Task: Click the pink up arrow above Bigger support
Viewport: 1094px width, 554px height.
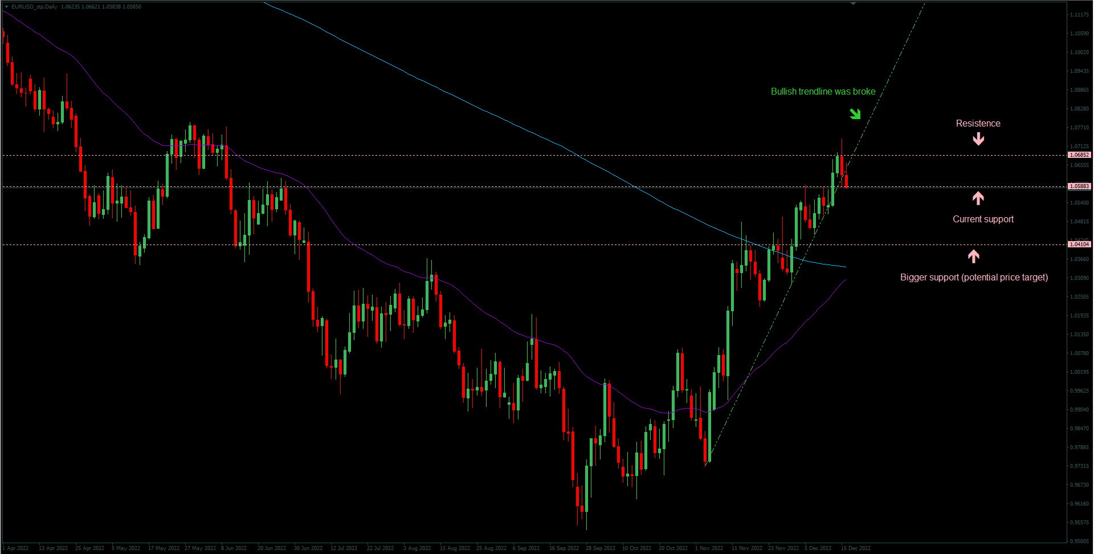Action: 974,256
